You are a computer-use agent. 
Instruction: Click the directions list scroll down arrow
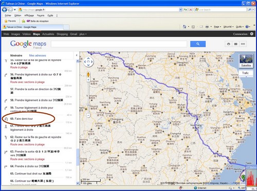[78, 183]
